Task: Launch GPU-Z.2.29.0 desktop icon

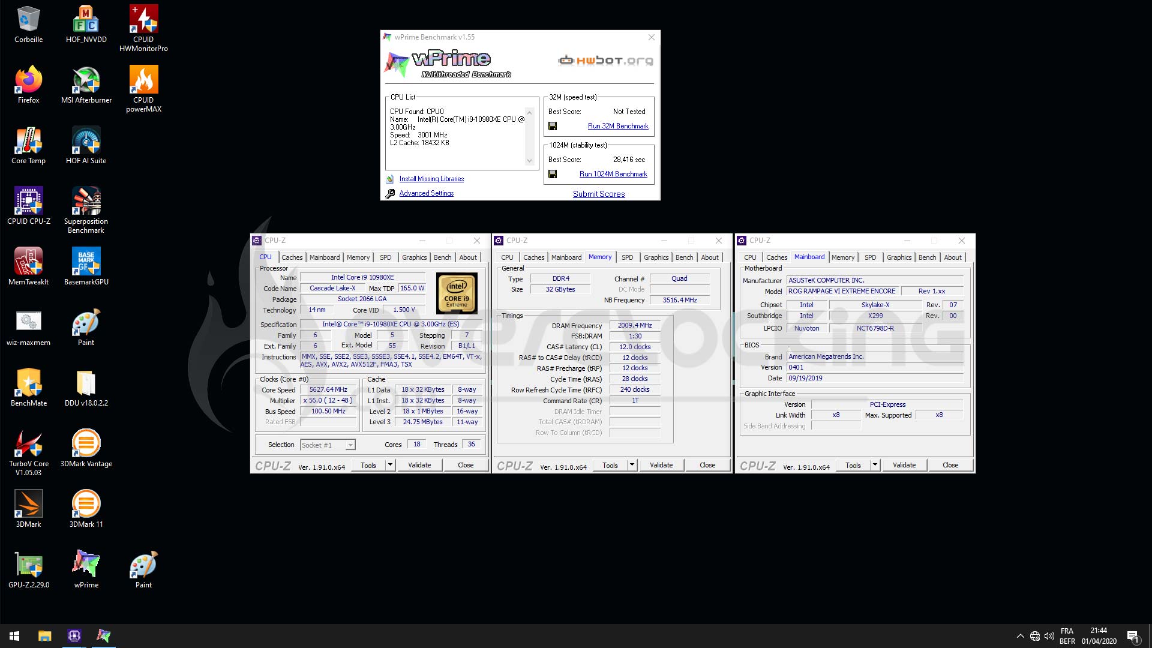Action: click(x=28, y=570)
